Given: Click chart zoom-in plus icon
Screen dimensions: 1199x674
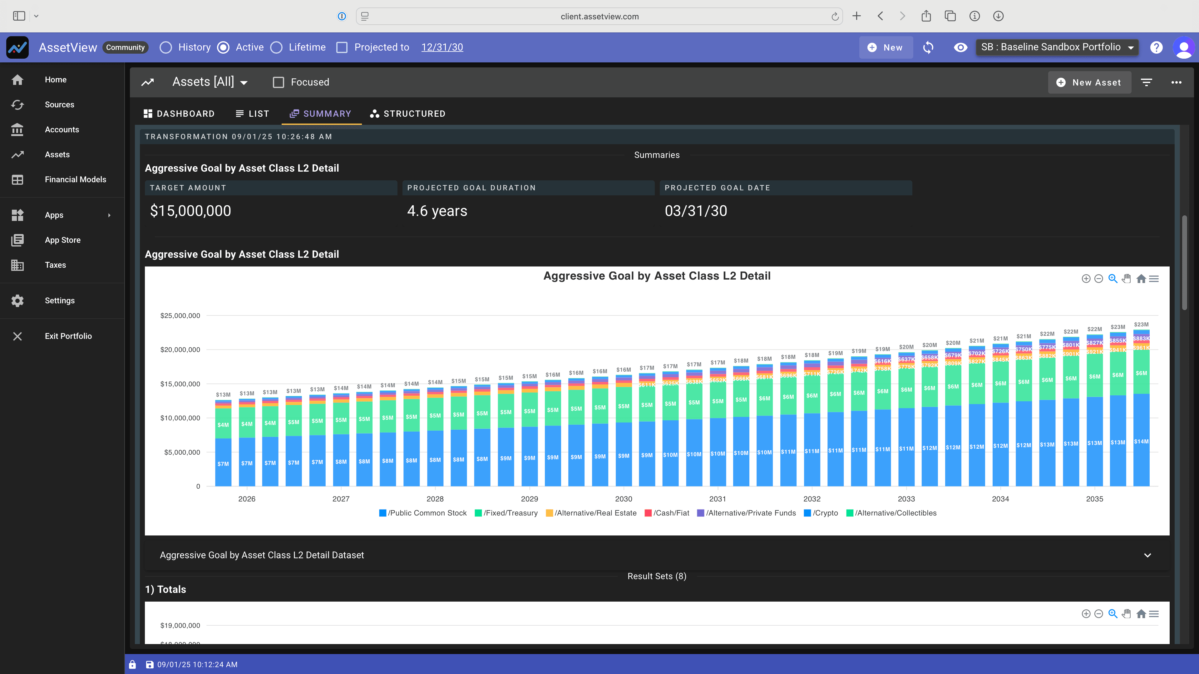Looking at the screenshot, I should click(x=1086, y=279).
